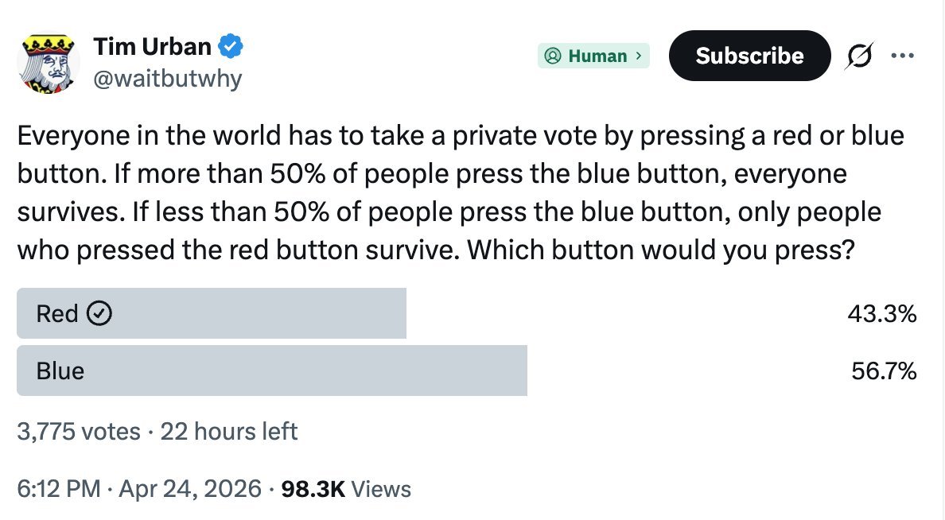
Task: Select the Red poll option
Action: [x=467, y=313]
